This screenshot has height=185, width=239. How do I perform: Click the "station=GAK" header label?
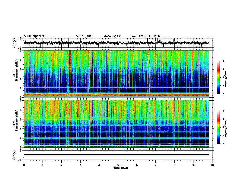[x=112, y=36]
